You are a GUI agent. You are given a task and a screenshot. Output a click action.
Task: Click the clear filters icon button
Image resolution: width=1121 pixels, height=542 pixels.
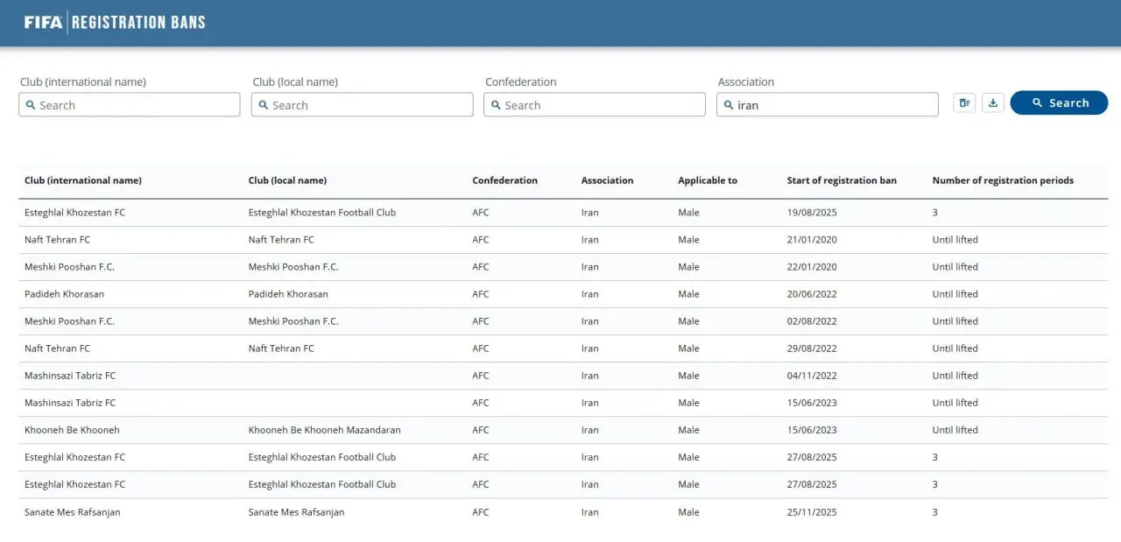(964, 103)
